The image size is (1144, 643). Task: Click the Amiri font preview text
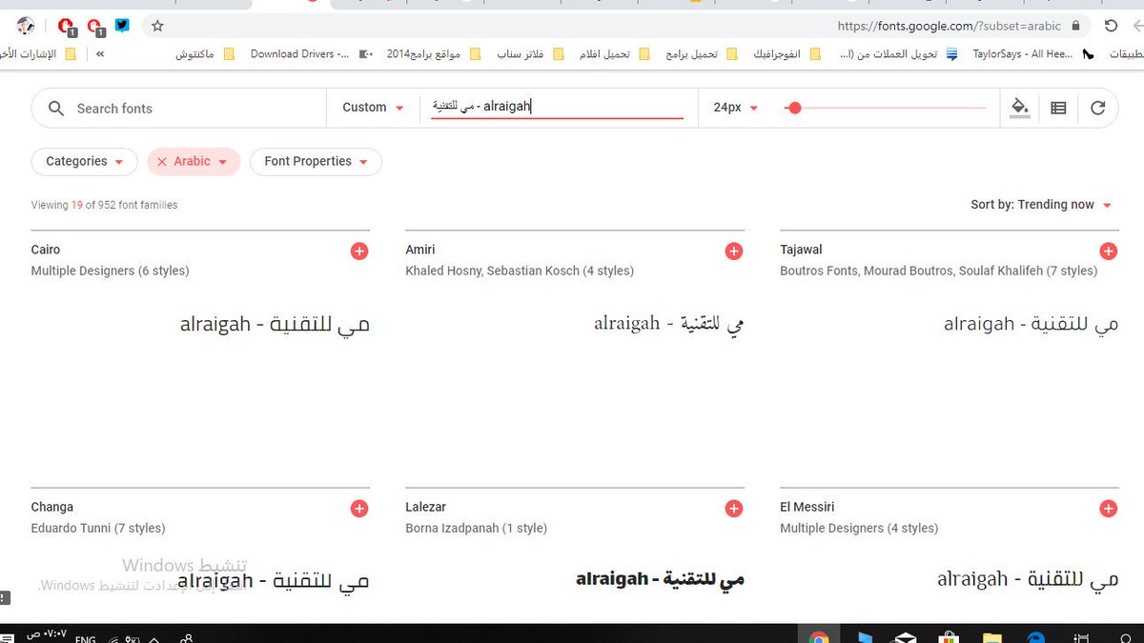pos(669,324)
